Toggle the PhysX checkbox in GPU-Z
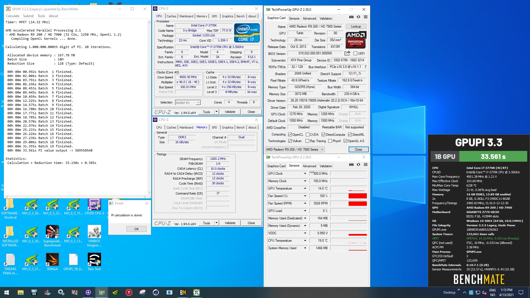The height and width of the screenshot is (298, 530). (x=330, y=141)
